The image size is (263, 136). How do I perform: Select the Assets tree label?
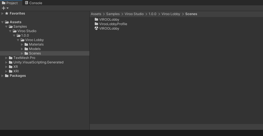(x=15, y=22)
